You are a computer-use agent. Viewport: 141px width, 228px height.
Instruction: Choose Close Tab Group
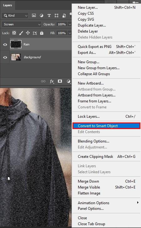pos(92,224)
